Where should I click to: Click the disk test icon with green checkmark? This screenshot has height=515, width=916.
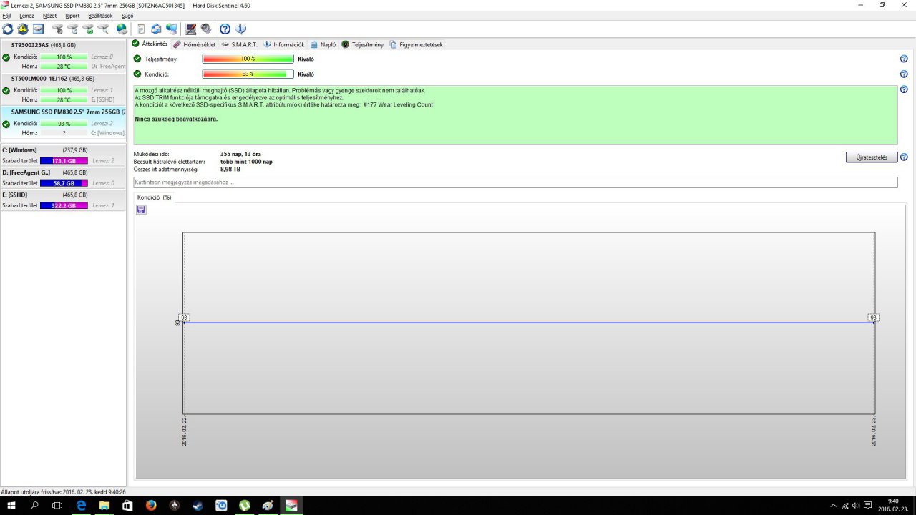click(88, 29)
